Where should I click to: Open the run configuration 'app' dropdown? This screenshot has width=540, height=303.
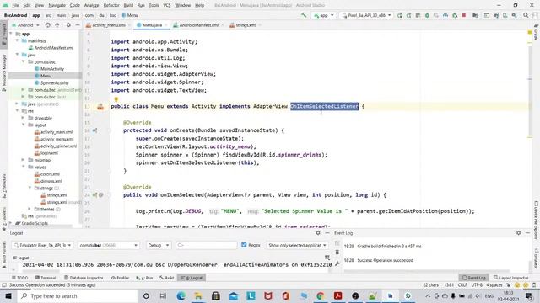324,15
